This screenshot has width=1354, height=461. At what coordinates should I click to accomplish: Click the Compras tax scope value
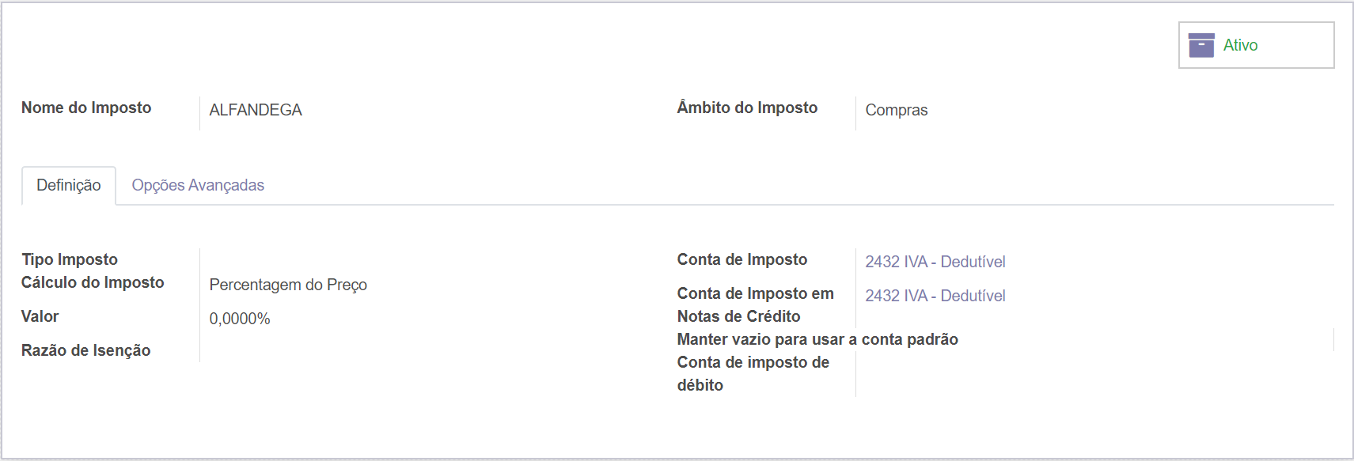896,110
